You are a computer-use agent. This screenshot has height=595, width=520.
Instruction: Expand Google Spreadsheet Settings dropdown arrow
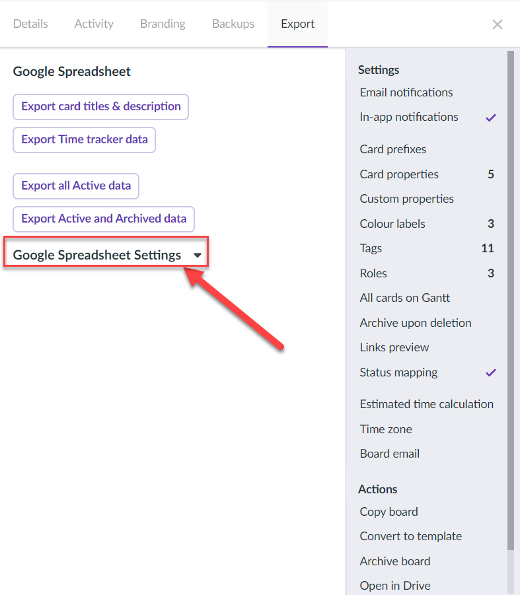pos(197,256)
